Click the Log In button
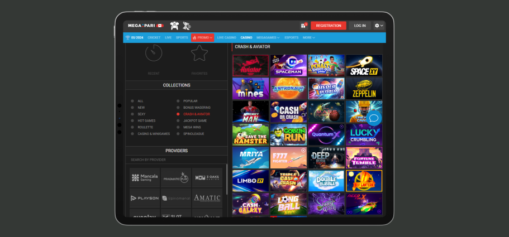This screenshot has width=509, height=237. coord(360,26)
